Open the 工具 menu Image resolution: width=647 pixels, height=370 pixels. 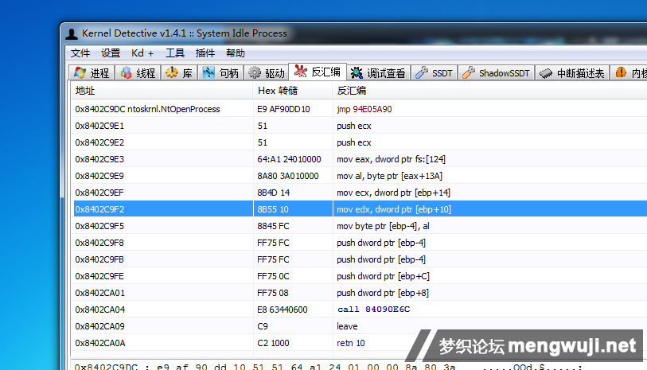175,53
